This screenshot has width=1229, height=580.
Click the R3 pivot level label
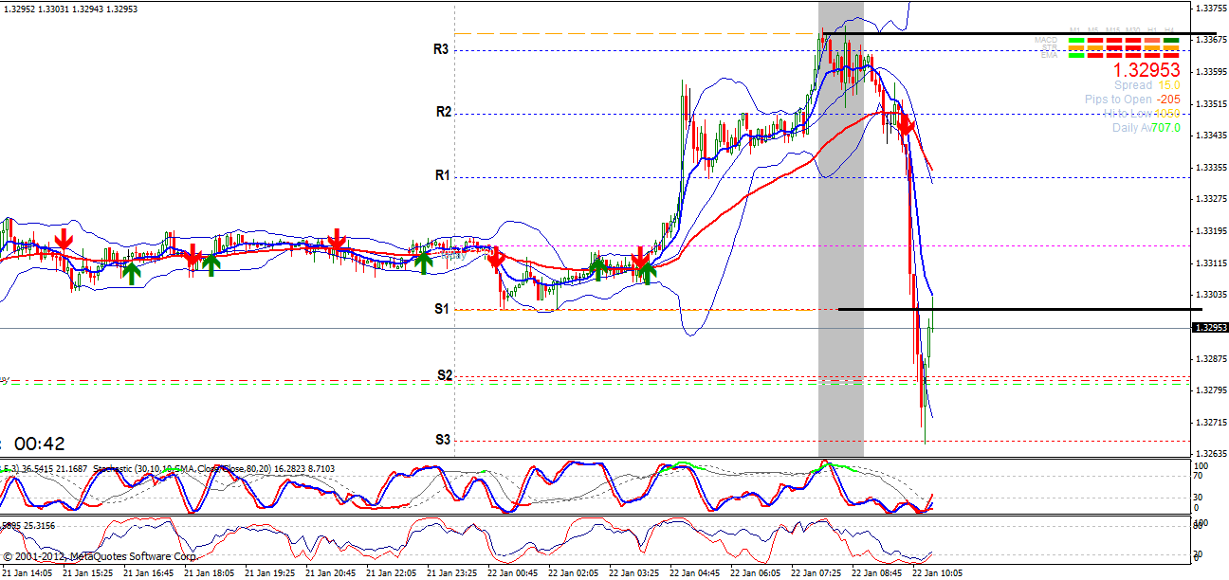pos(441,49)
